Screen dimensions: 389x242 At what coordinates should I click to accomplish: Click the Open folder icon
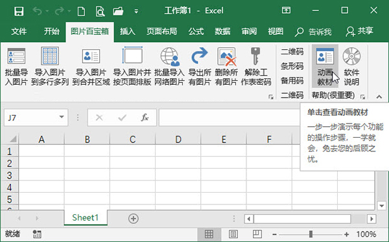coord(118,11)
